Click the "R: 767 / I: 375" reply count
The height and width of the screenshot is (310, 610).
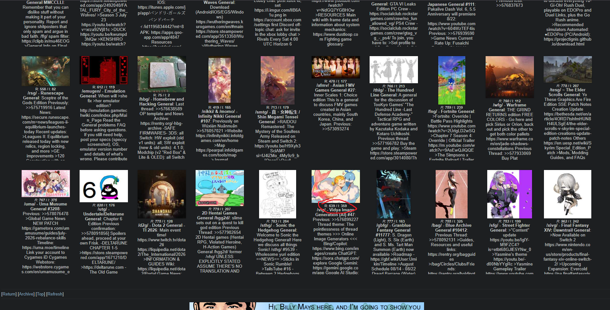(x=45, y=200)
